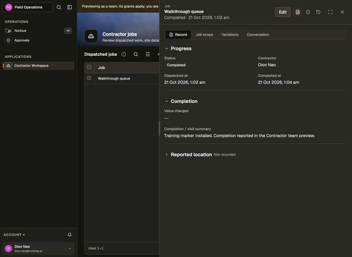This screenshot has width=352, height=257.
Task: Open filter settings for Dispatched jobs
Action: coord(148,54)
